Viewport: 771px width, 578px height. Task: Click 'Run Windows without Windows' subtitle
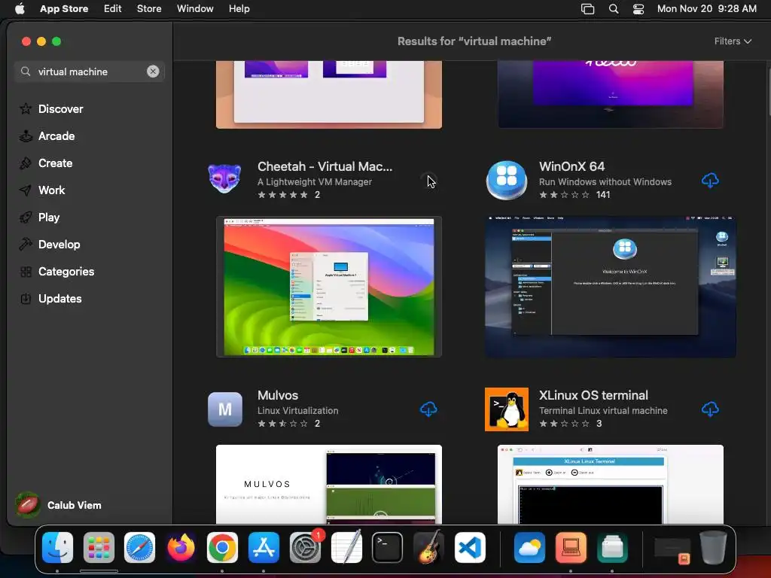click(x=605, y=182)
